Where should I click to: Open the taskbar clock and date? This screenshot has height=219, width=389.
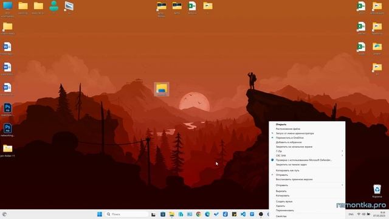[379, 214]
